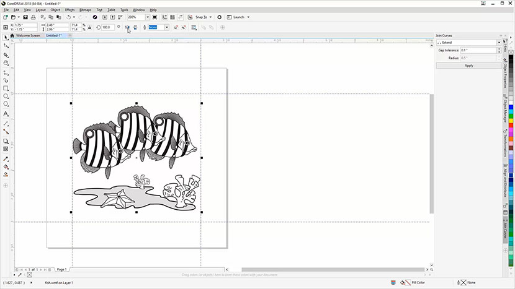
Task: Click the Launch button
Action: tap(240, 17)
